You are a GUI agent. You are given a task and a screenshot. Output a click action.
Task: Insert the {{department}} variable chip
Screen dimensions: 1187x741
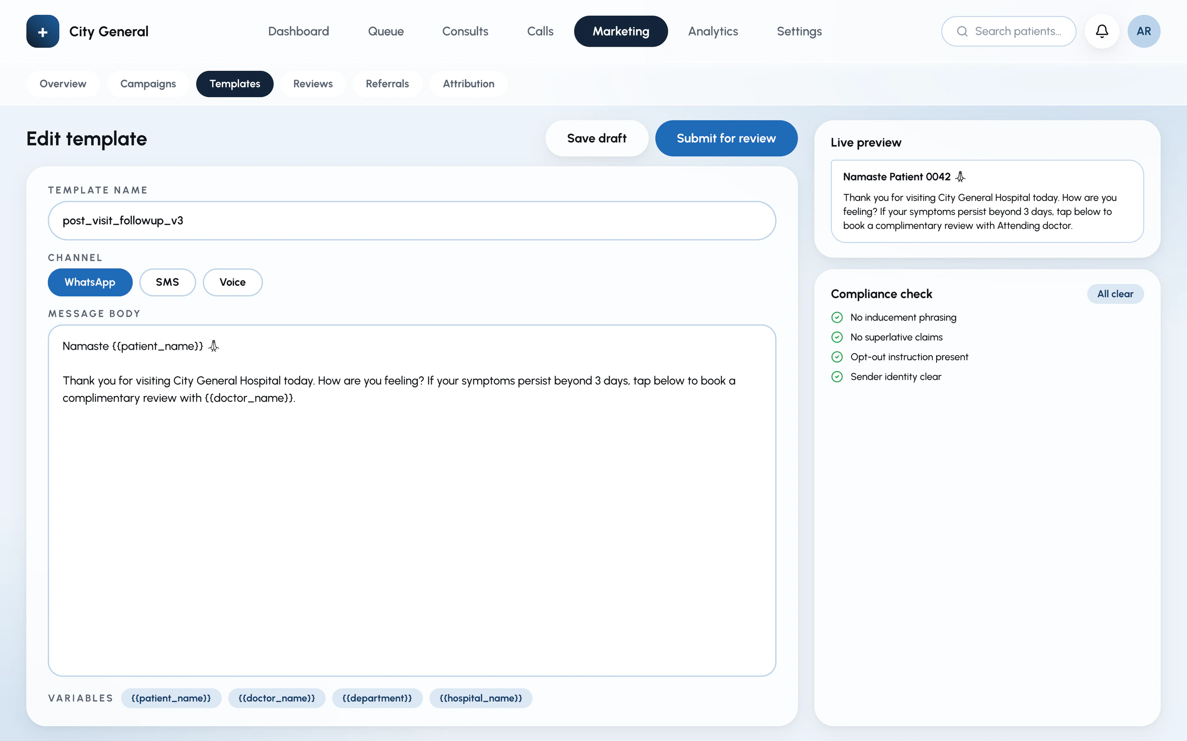tap(377, 698)
